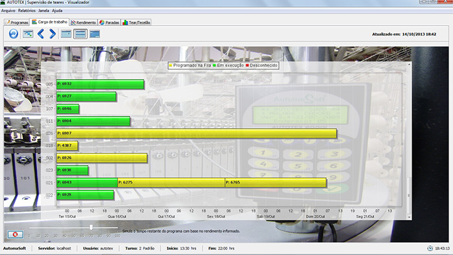The width and height of the screenshot is (453, 255).
Task: Click the chart's vertical scrollbar down arrow
Action: coord(409,217)
